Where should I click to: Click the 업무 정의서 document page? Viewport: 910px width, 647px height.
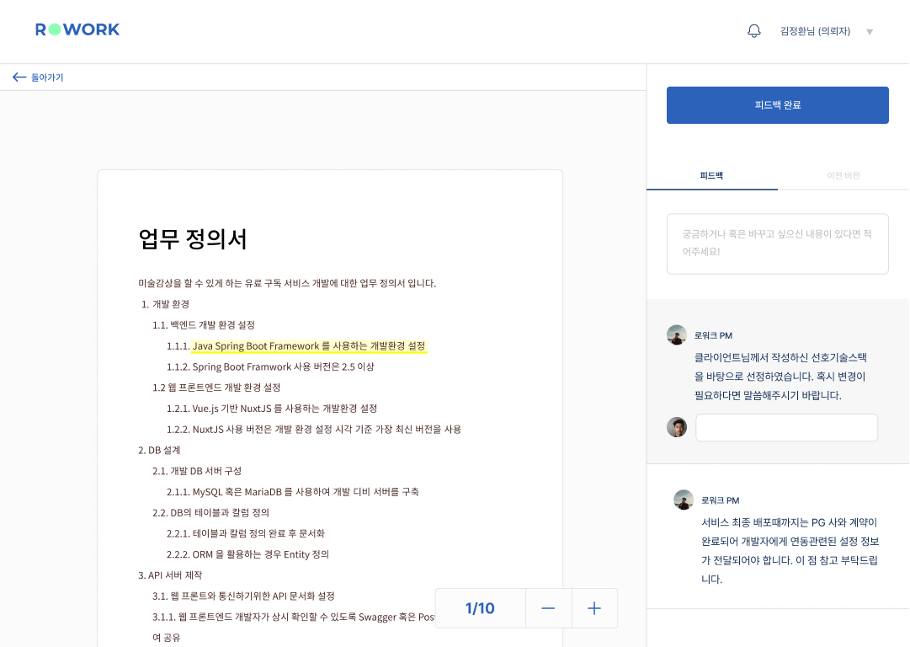(x=330, y=379)
